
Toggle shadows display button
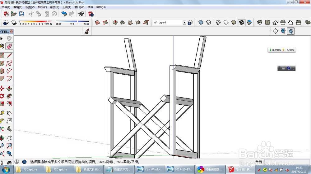coord(14,23)
